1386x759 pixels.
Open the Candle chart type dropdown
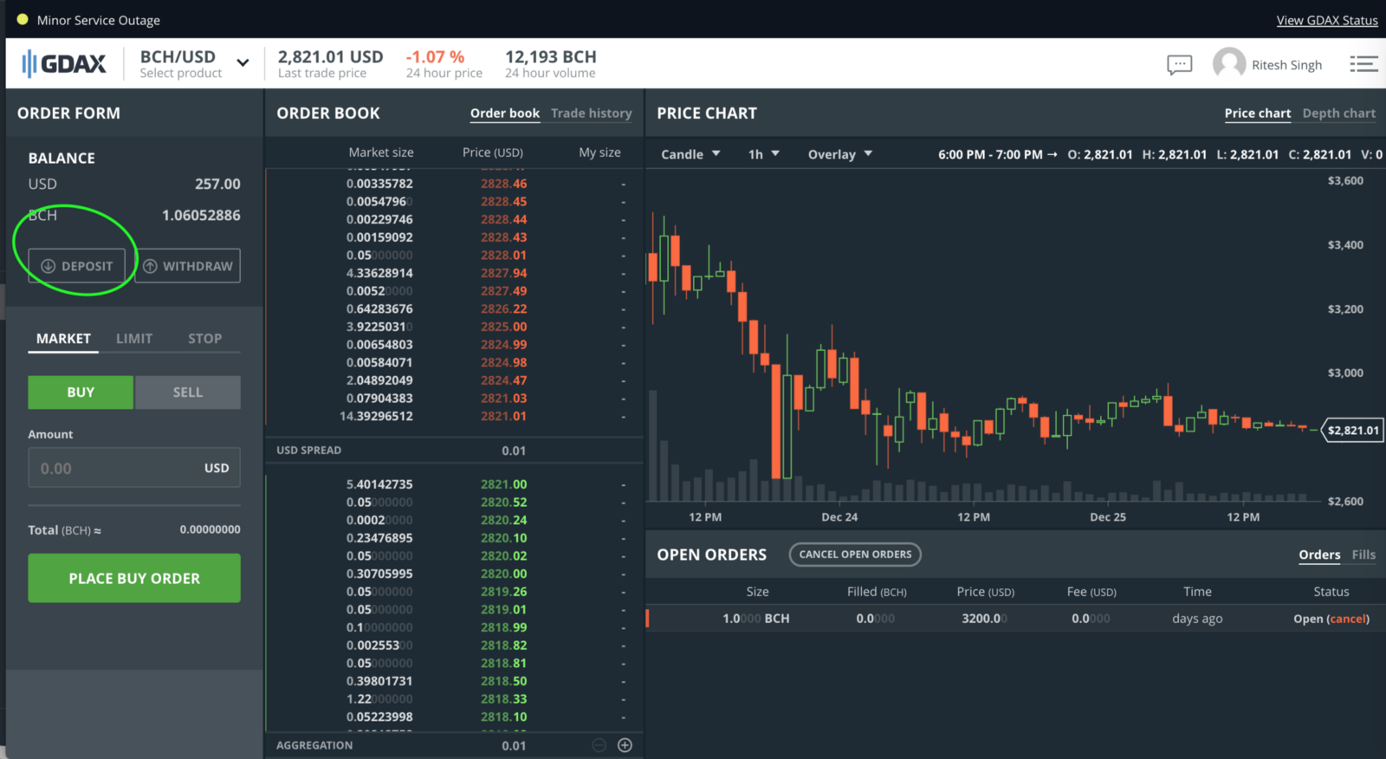(690, 154)
